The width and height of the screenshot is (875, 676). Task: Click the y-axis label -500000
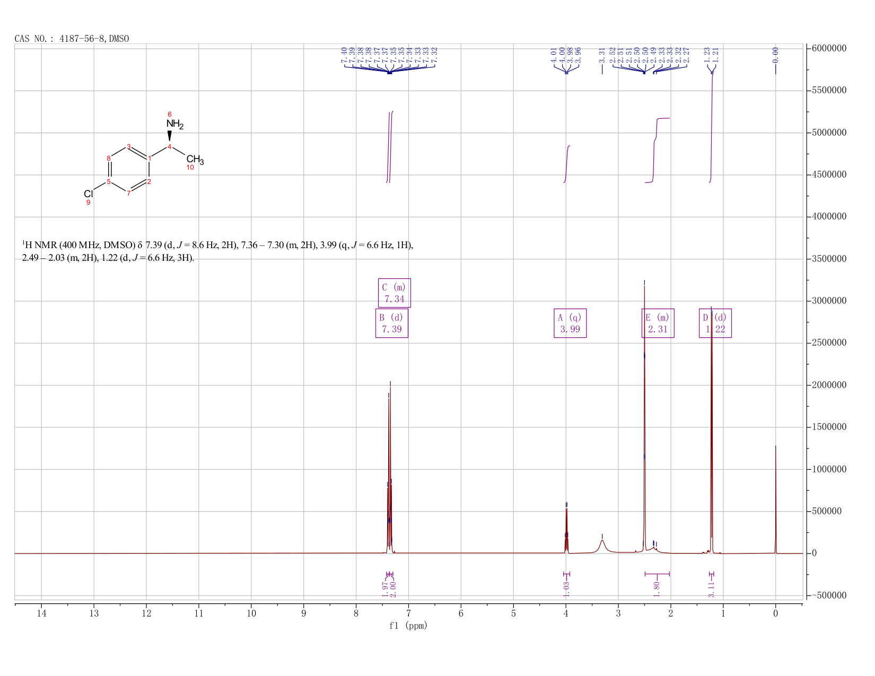828,595
